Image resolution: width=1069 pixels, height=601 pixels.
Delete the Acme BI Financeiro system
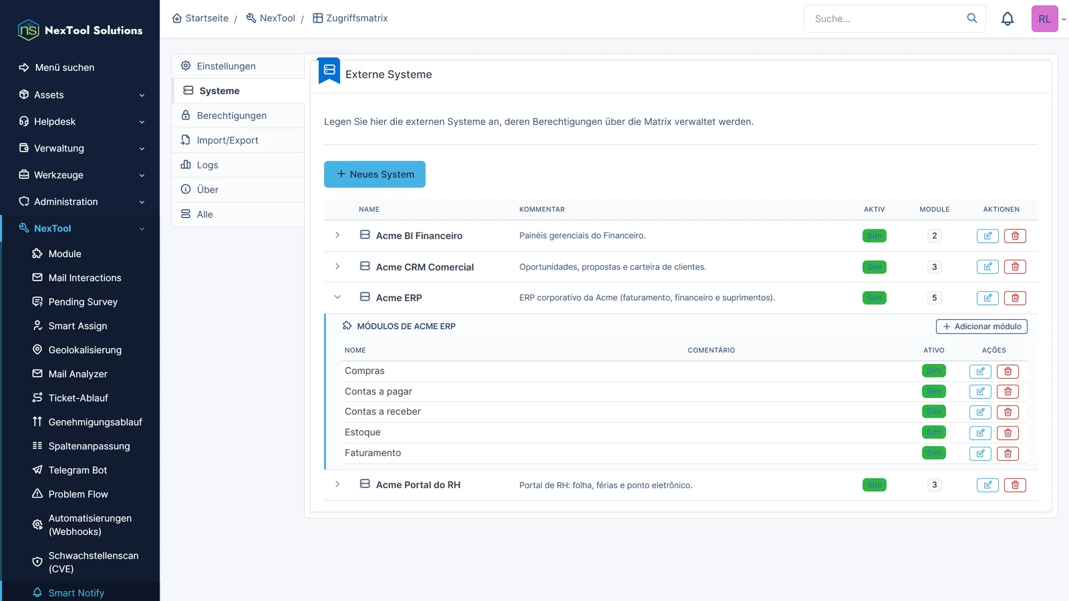point(1015,236)
